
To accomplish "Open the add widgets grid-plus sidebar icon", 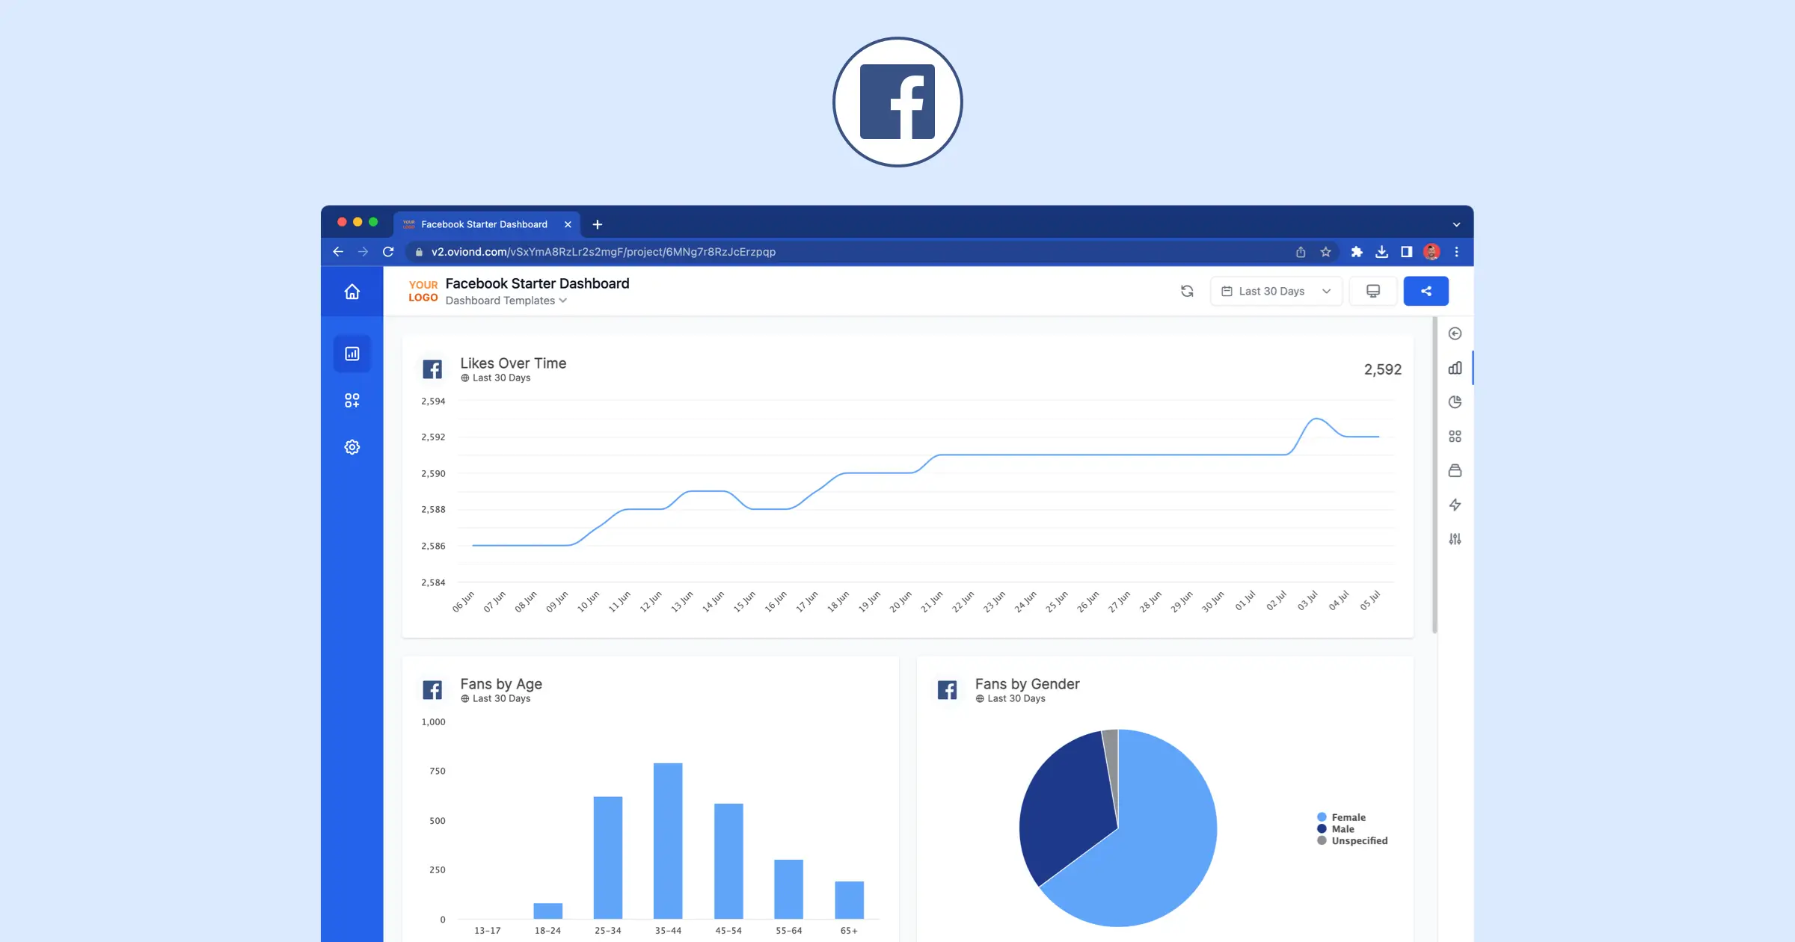I will [x=352, y=401].
